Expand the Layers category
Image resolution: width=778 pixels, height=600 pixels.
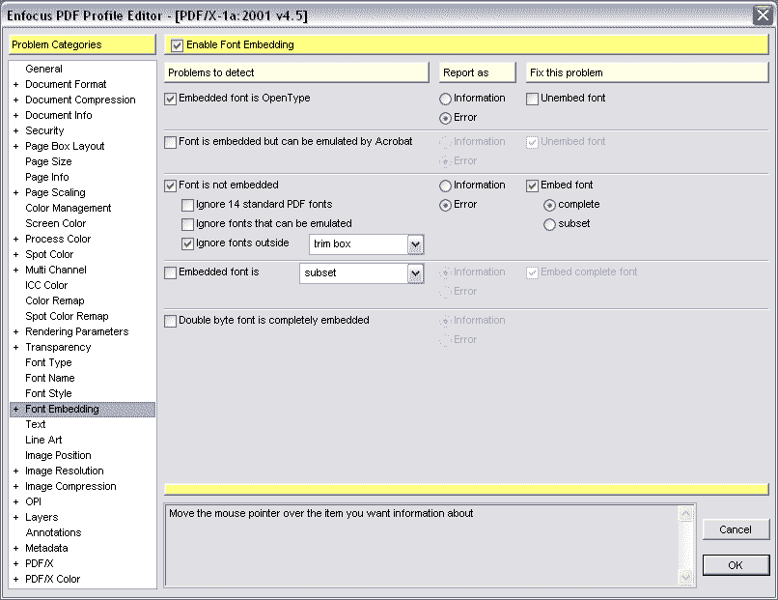coord(15,517)
